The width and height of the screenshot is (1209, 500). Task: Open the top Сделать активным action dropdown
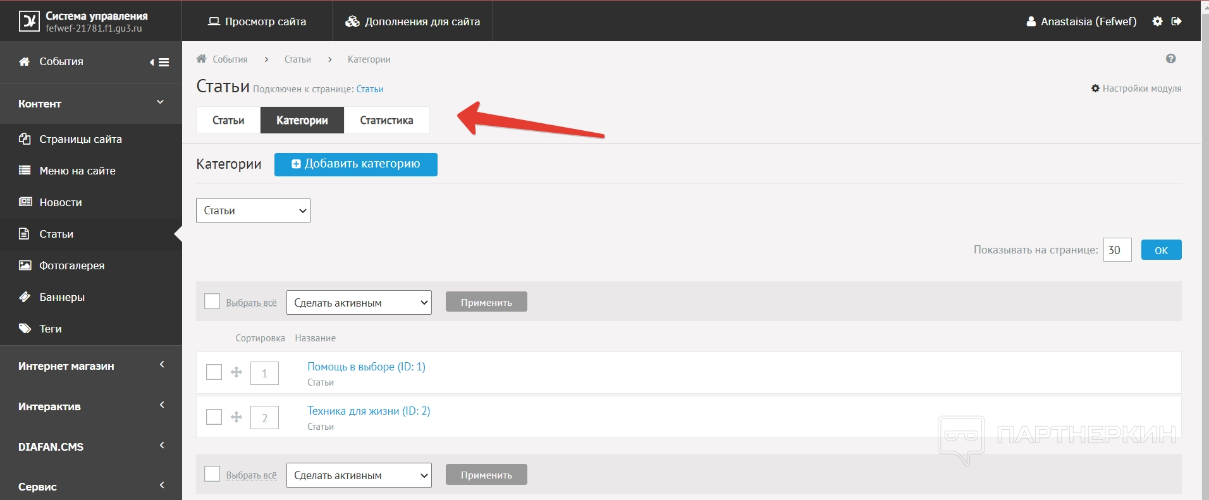tap(359, 303)
